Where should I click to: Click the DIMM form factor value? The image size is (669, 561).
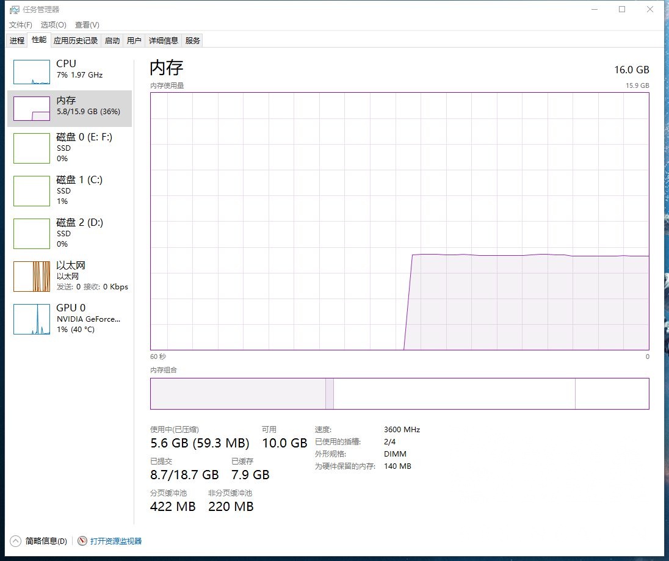[x=395, y=454]
